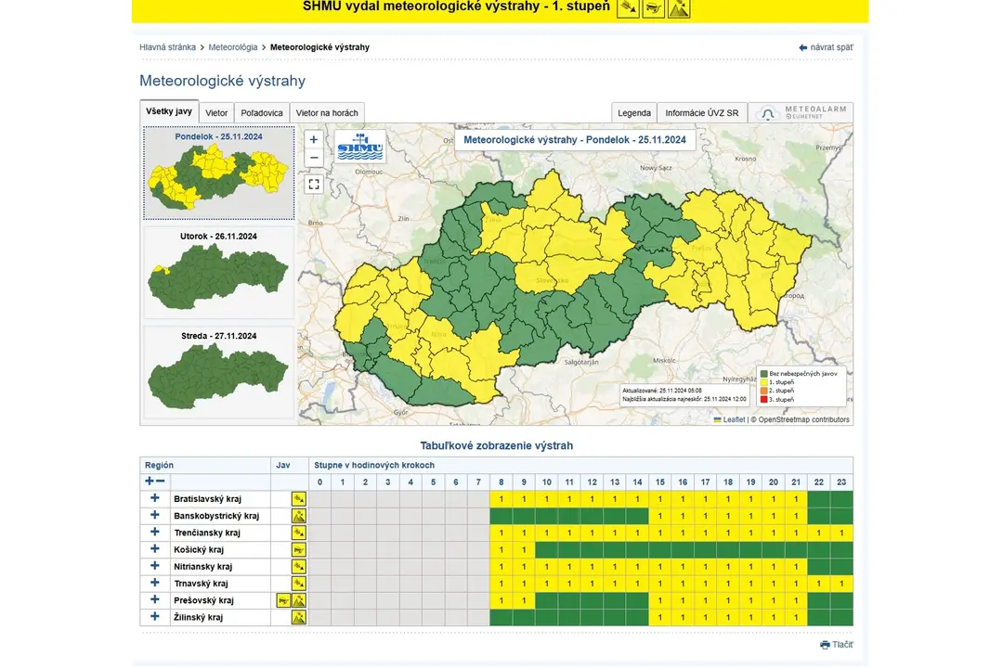The width and height of the screenshot is (1003, 668).
Task: Zoom in on the warnings map
Action: coord(314,139)
